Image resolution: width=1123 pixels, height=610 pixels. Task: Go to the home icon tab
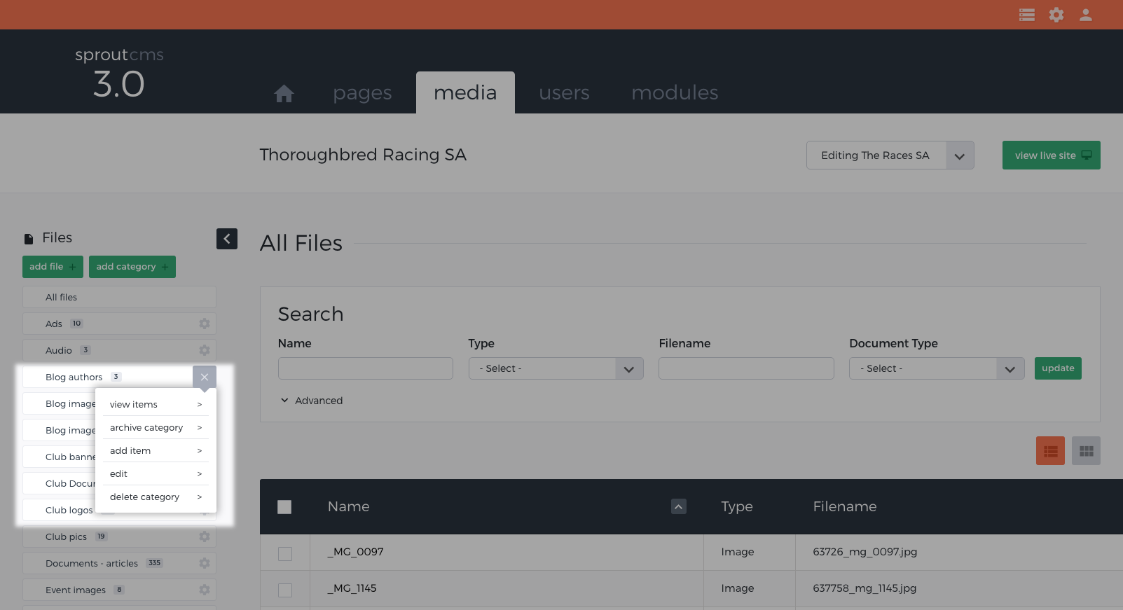click(284, 93)
